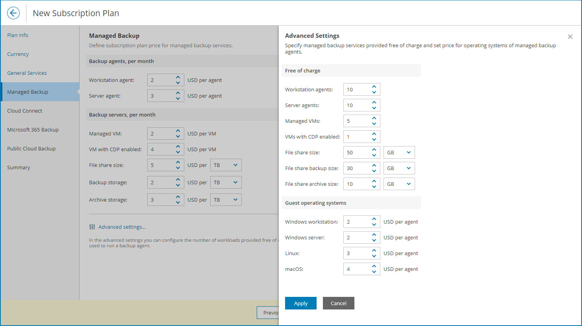Open Backup storage TB unit dropdown
The height and width of the screenshot is (326, 582).
click(226, 182)
